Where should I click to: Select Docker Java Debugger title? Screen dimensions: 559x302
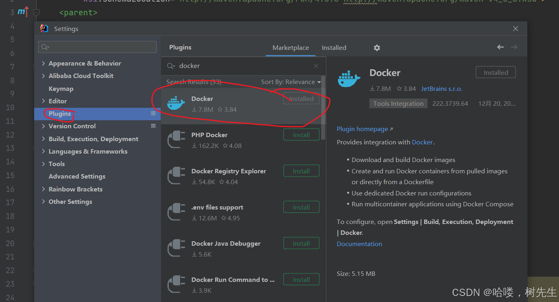[226, 244]
